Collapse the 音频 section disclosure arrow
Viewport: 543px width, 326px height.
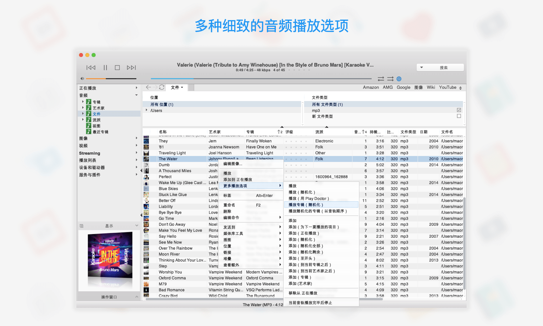point(136,95)
